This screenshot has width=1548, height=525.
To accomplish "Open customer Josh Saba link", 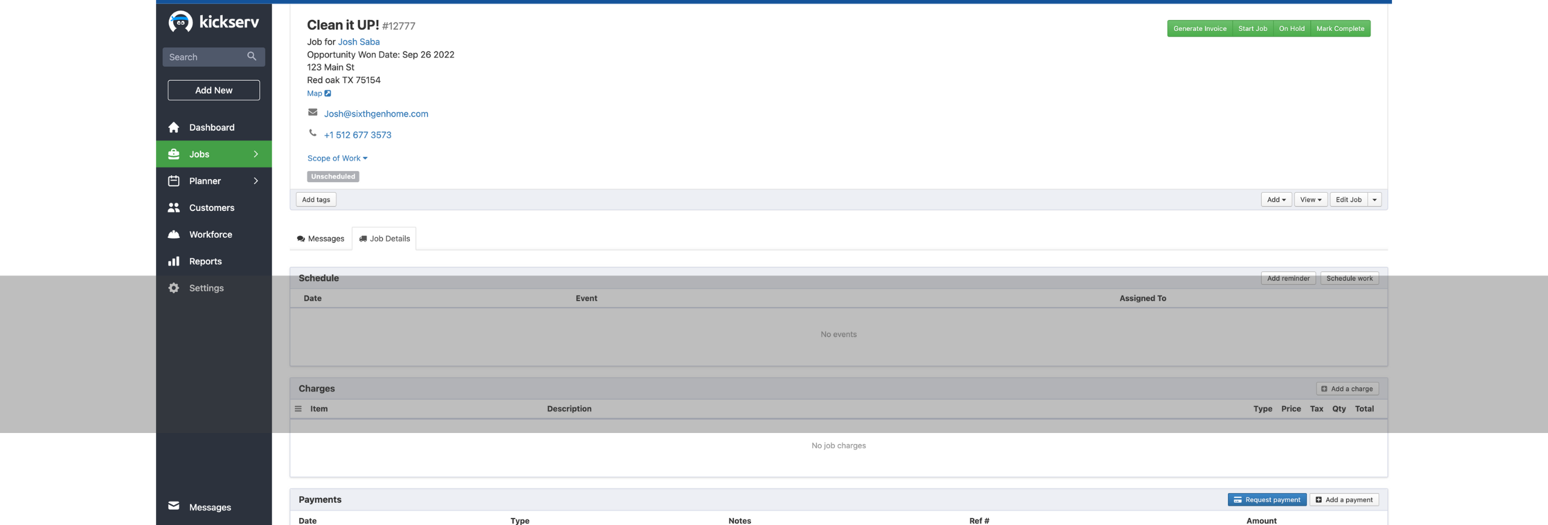I will (x=358, y=42).
